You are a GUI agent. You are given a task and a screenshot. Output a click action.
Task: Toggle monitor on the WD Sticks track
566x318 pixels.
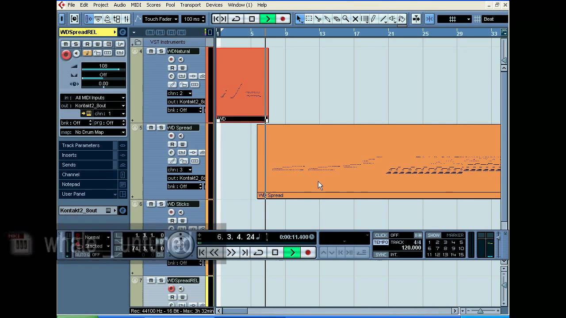tap(181, 212)
